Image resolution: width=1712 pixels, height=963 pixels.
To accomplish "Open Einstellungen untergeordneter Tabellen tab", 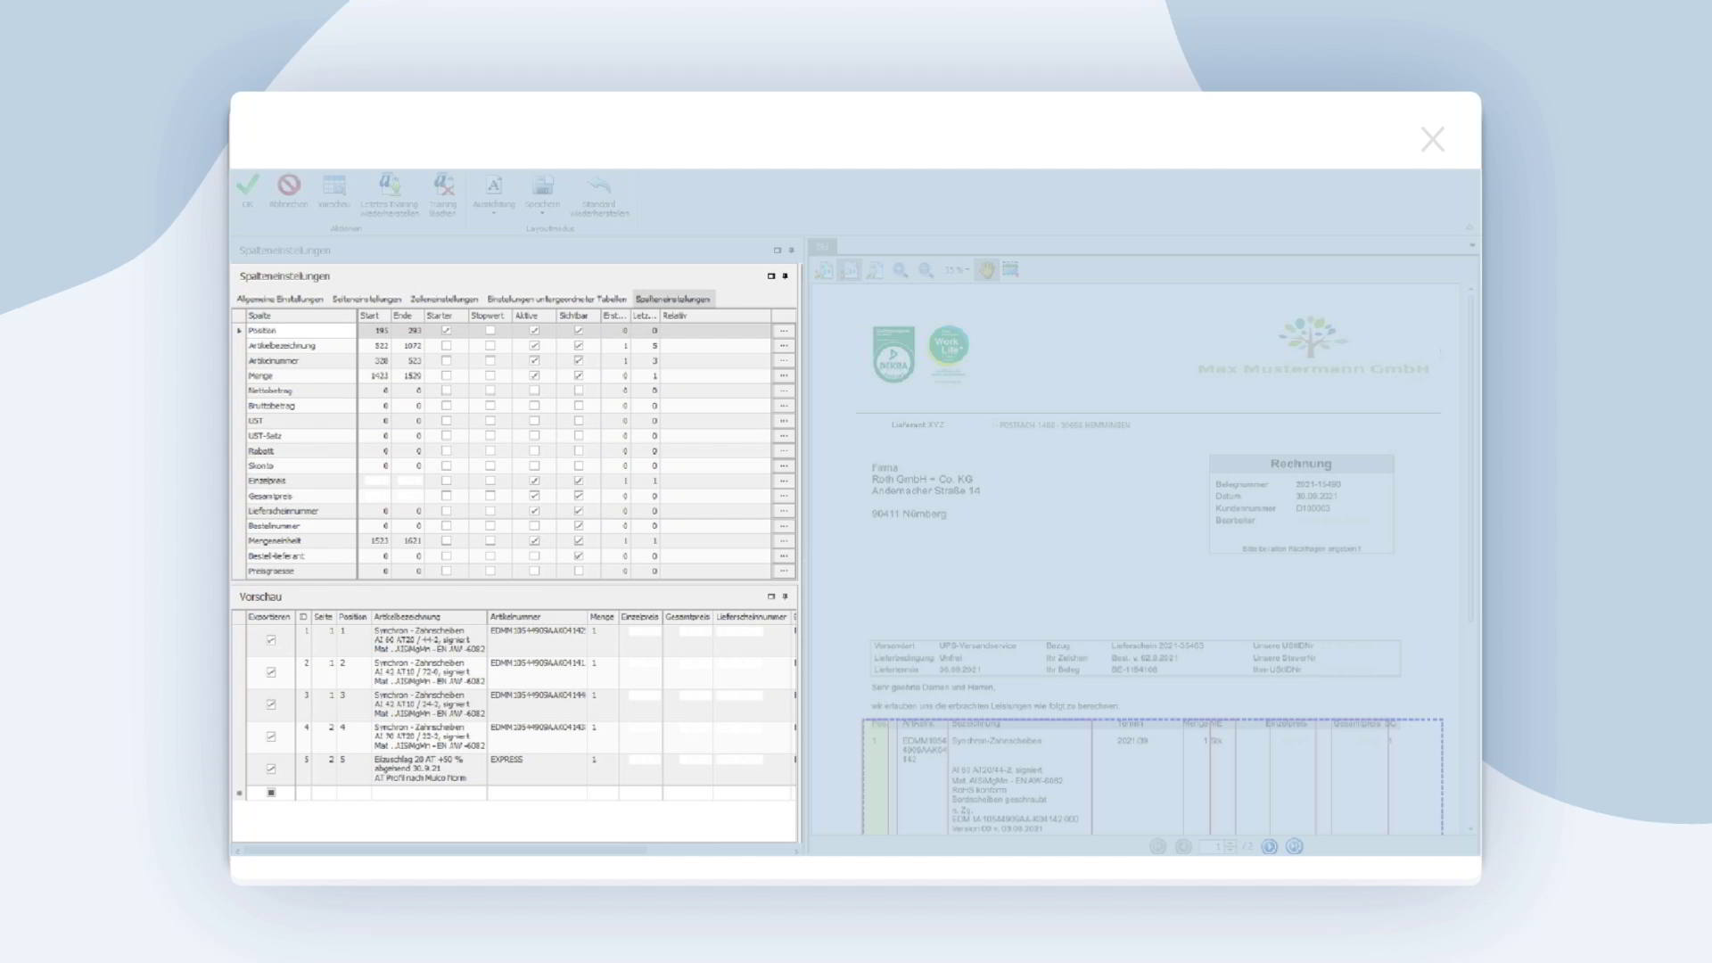I will pos(556,300).
